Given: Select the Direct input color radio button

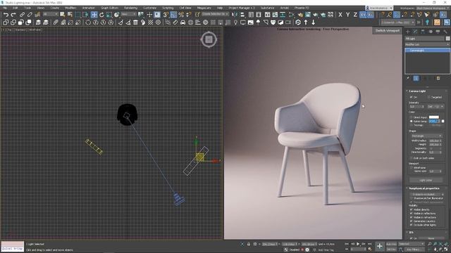Looking at the screenshot, I should (x=412, y=117).
